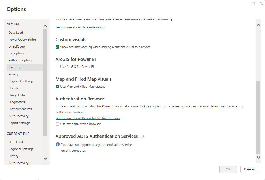
Task: Click main panel scroll up arrow
Action: click(x=258, y=25)
